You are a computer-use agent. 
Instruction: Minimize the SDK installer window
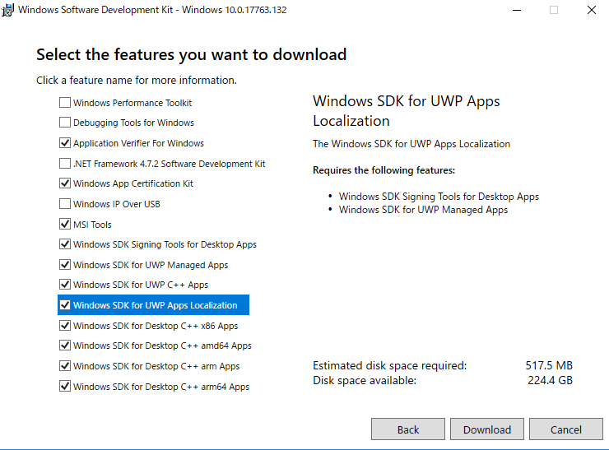click(517, 10)
